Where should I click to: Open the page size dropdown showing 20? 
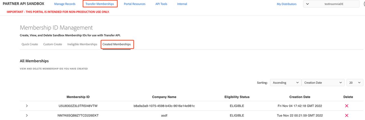[354, 83]
